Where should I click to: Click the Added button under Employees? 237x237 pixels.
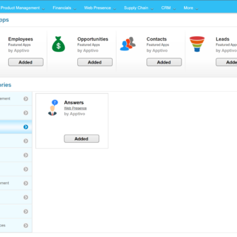[x=26, y=62]
